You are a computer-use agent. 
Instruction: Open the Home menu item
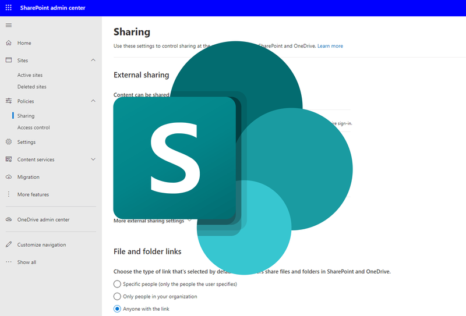pos(24,42)
